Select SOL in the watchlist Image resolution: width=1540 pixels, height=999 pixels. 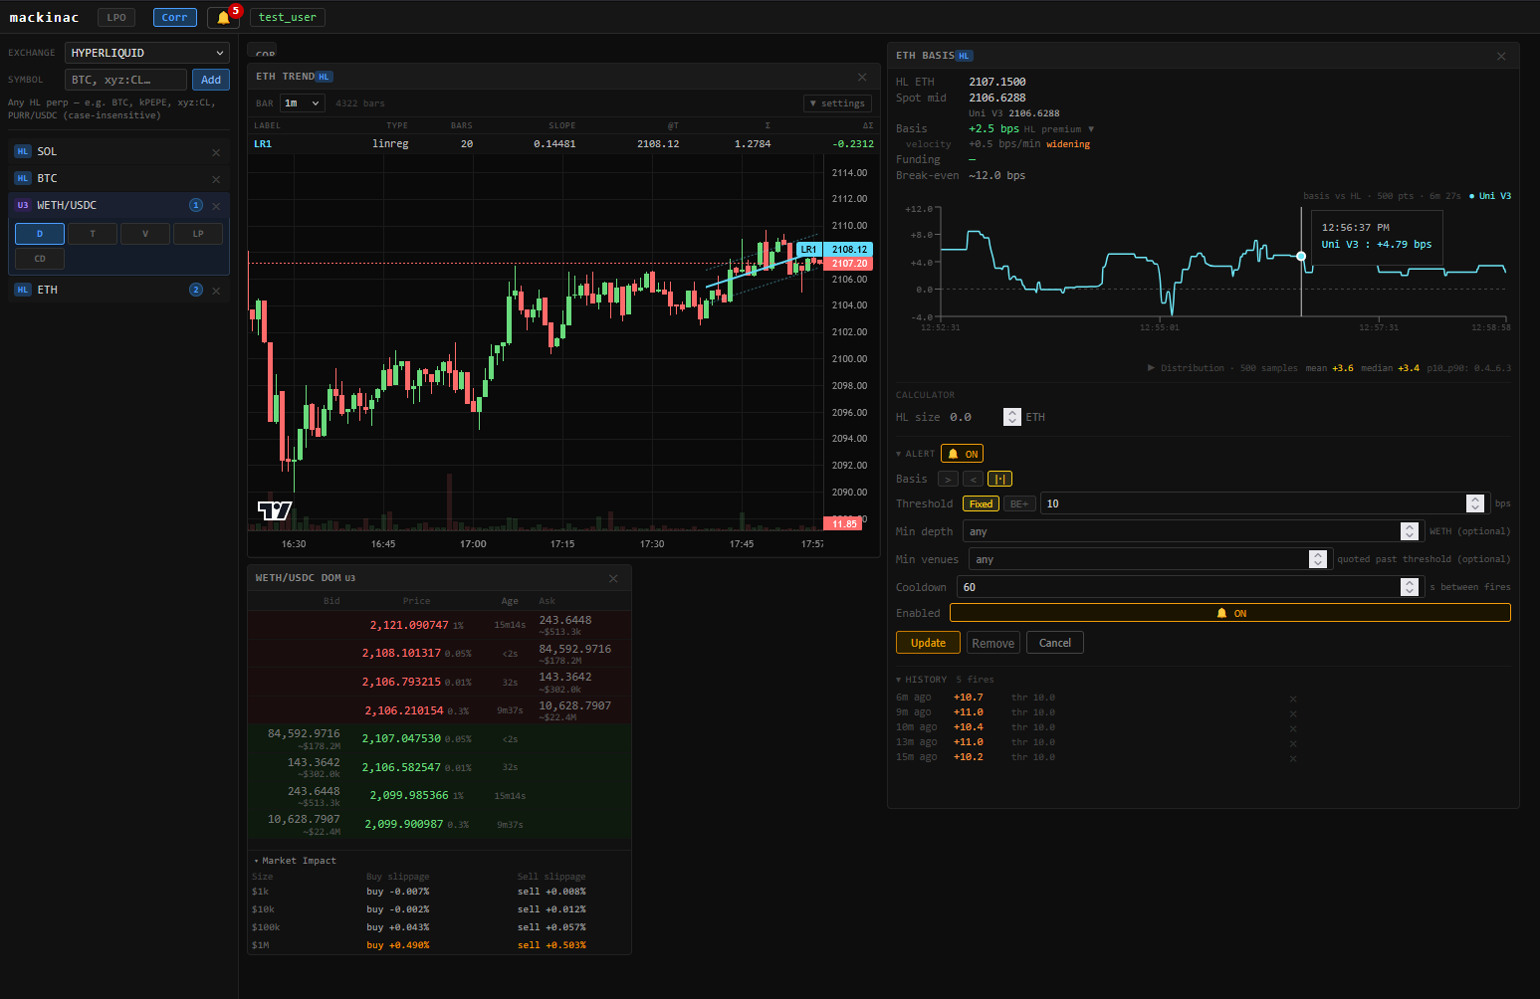click(118, 151)
